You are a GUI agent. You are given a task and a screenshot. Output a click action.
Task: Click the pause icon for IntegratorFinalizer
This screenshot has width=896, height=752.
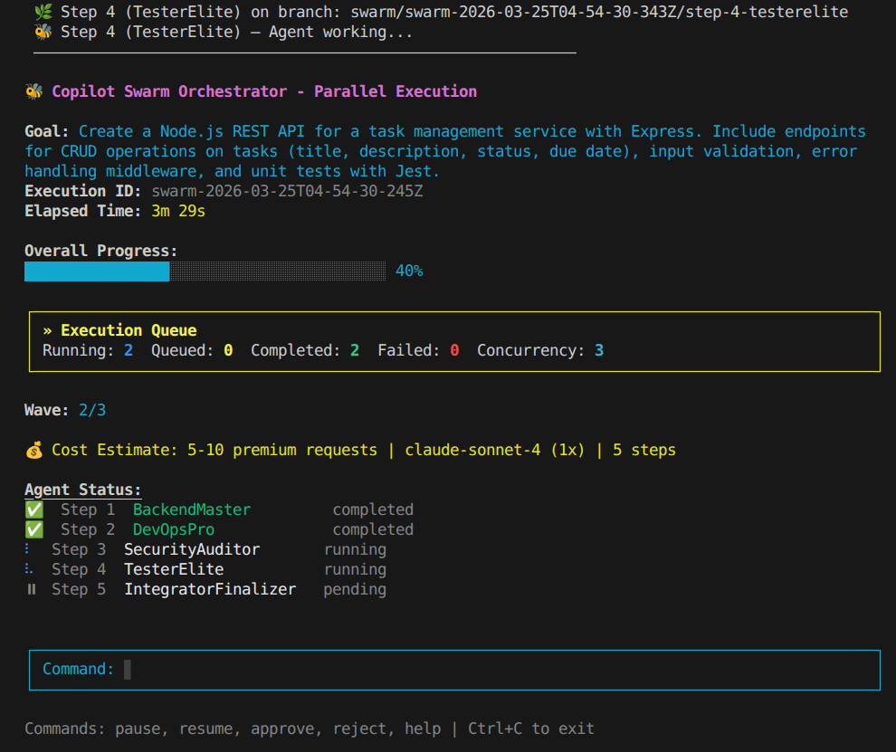pyautogui.click(x=33, y=589)
